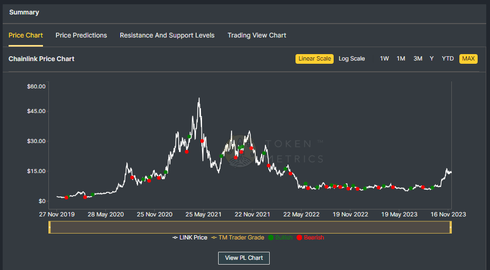The width and height of the screenshot is (490, 270).
Task: Click the 22 Nov 2021 date label
Action: pos(252,214)
